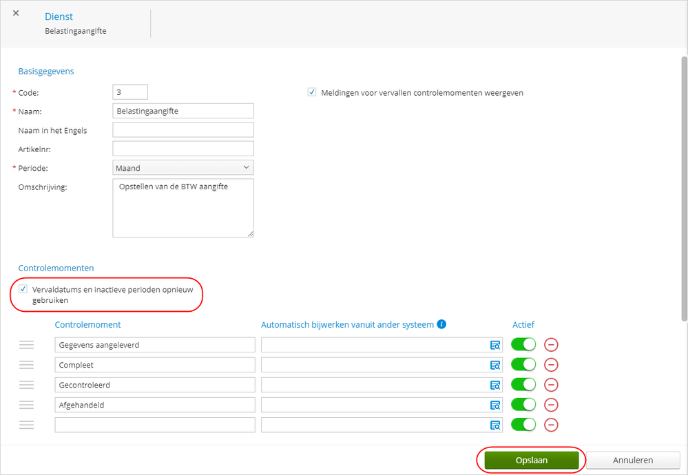This screenshot has width=688, height=475.
Task: Toggle Actief switch for Gegevens aangeleverd
Action: coord(523,344)
